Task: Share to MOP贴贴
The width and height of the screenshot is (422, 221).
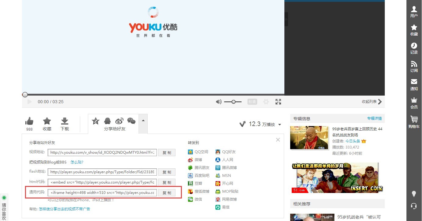Action: click(x=227, y=191)
